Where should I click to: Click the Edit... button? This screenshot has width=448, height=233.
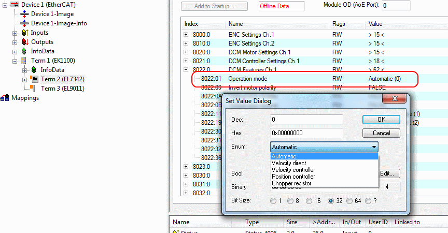point(389,173)
